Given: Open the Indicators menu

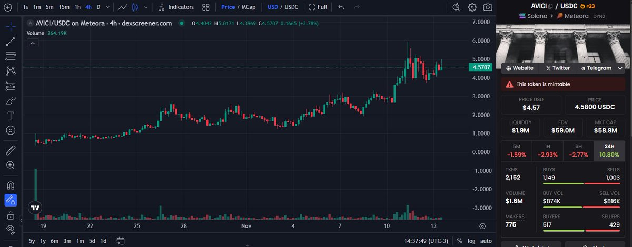Looking at the screenshot, I should (176, 7).
